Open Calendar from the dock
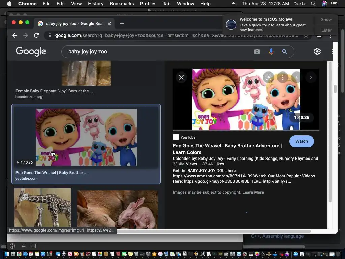The width and height of the screenshot is (345, 259). coord(31,254)
